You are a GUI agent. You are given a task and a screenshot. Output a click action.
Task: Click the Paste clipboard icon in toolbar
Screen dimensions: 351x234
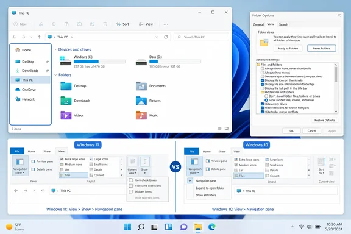(66, 24)
